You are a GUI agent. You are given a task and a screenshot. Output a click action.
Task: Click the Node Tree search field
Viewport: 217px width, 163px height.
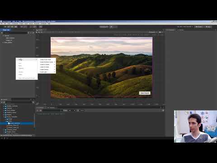(x=16, y=33)
